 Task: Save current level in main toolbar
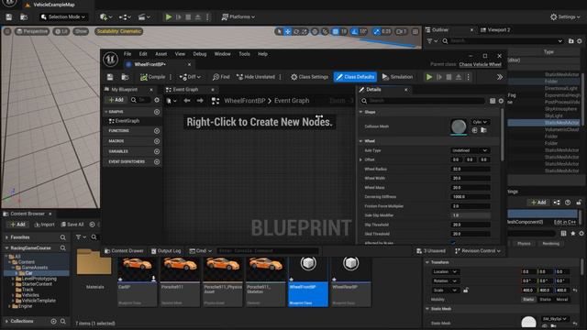(x=8, y=16)
